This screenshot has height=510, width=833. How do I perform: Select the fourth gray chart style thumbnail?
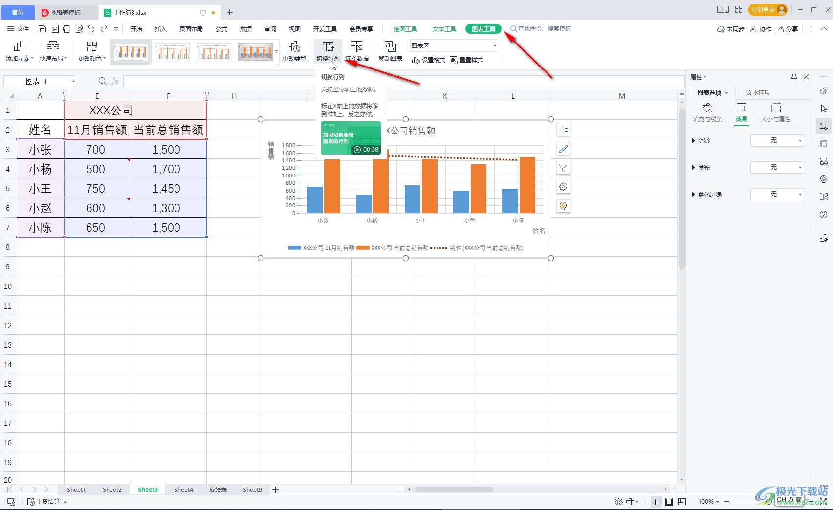coord(255,51)
